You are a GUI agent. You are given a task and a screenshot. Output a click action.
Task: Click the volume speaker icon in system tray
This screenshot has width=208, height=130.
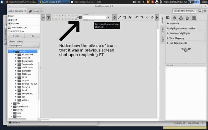point(134,2)
